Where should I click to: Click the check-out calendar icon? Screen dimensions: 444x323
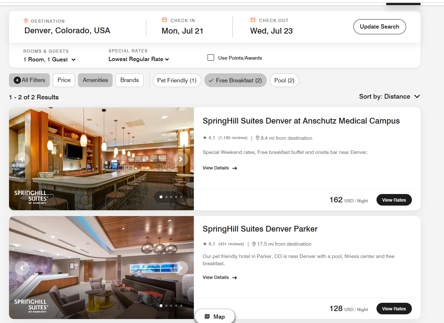click(253, 20)
